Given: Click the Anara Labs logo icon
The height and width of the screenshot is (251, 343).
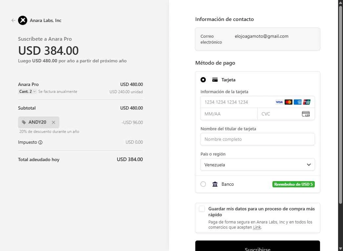Looking at the screenshot, I should [x=23, y=20].
